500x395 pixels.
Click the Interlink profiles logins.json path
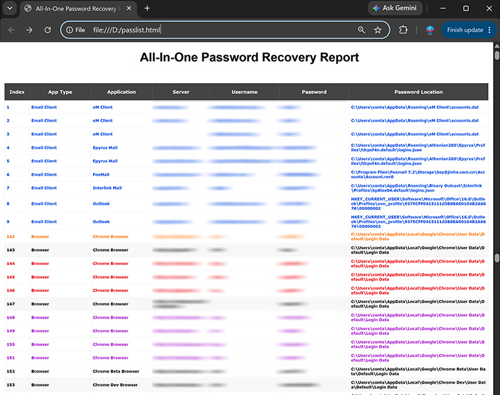(416, 188)
